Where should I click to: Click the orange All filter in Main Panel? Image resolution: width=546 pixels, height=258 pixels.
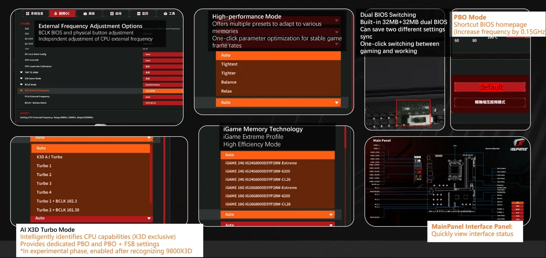[517, 203]
